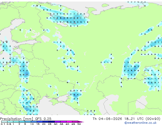Pick the lightest 0.1–0.5 mm legend swatch

pyautogui.click(x=4, y=122)
